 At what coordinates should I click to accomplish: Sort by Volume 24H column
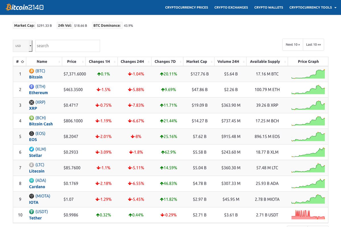pos(230,62)
